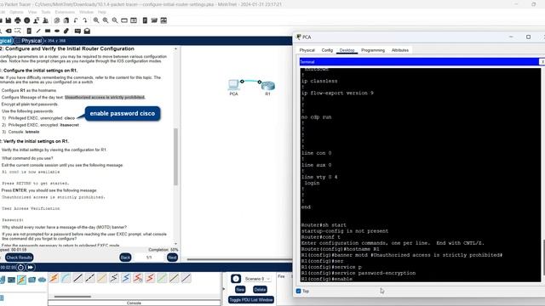Click the Save file icon in toolbar
The height and width of the screenshot is (306, 545).
click(x=8, y=20)
